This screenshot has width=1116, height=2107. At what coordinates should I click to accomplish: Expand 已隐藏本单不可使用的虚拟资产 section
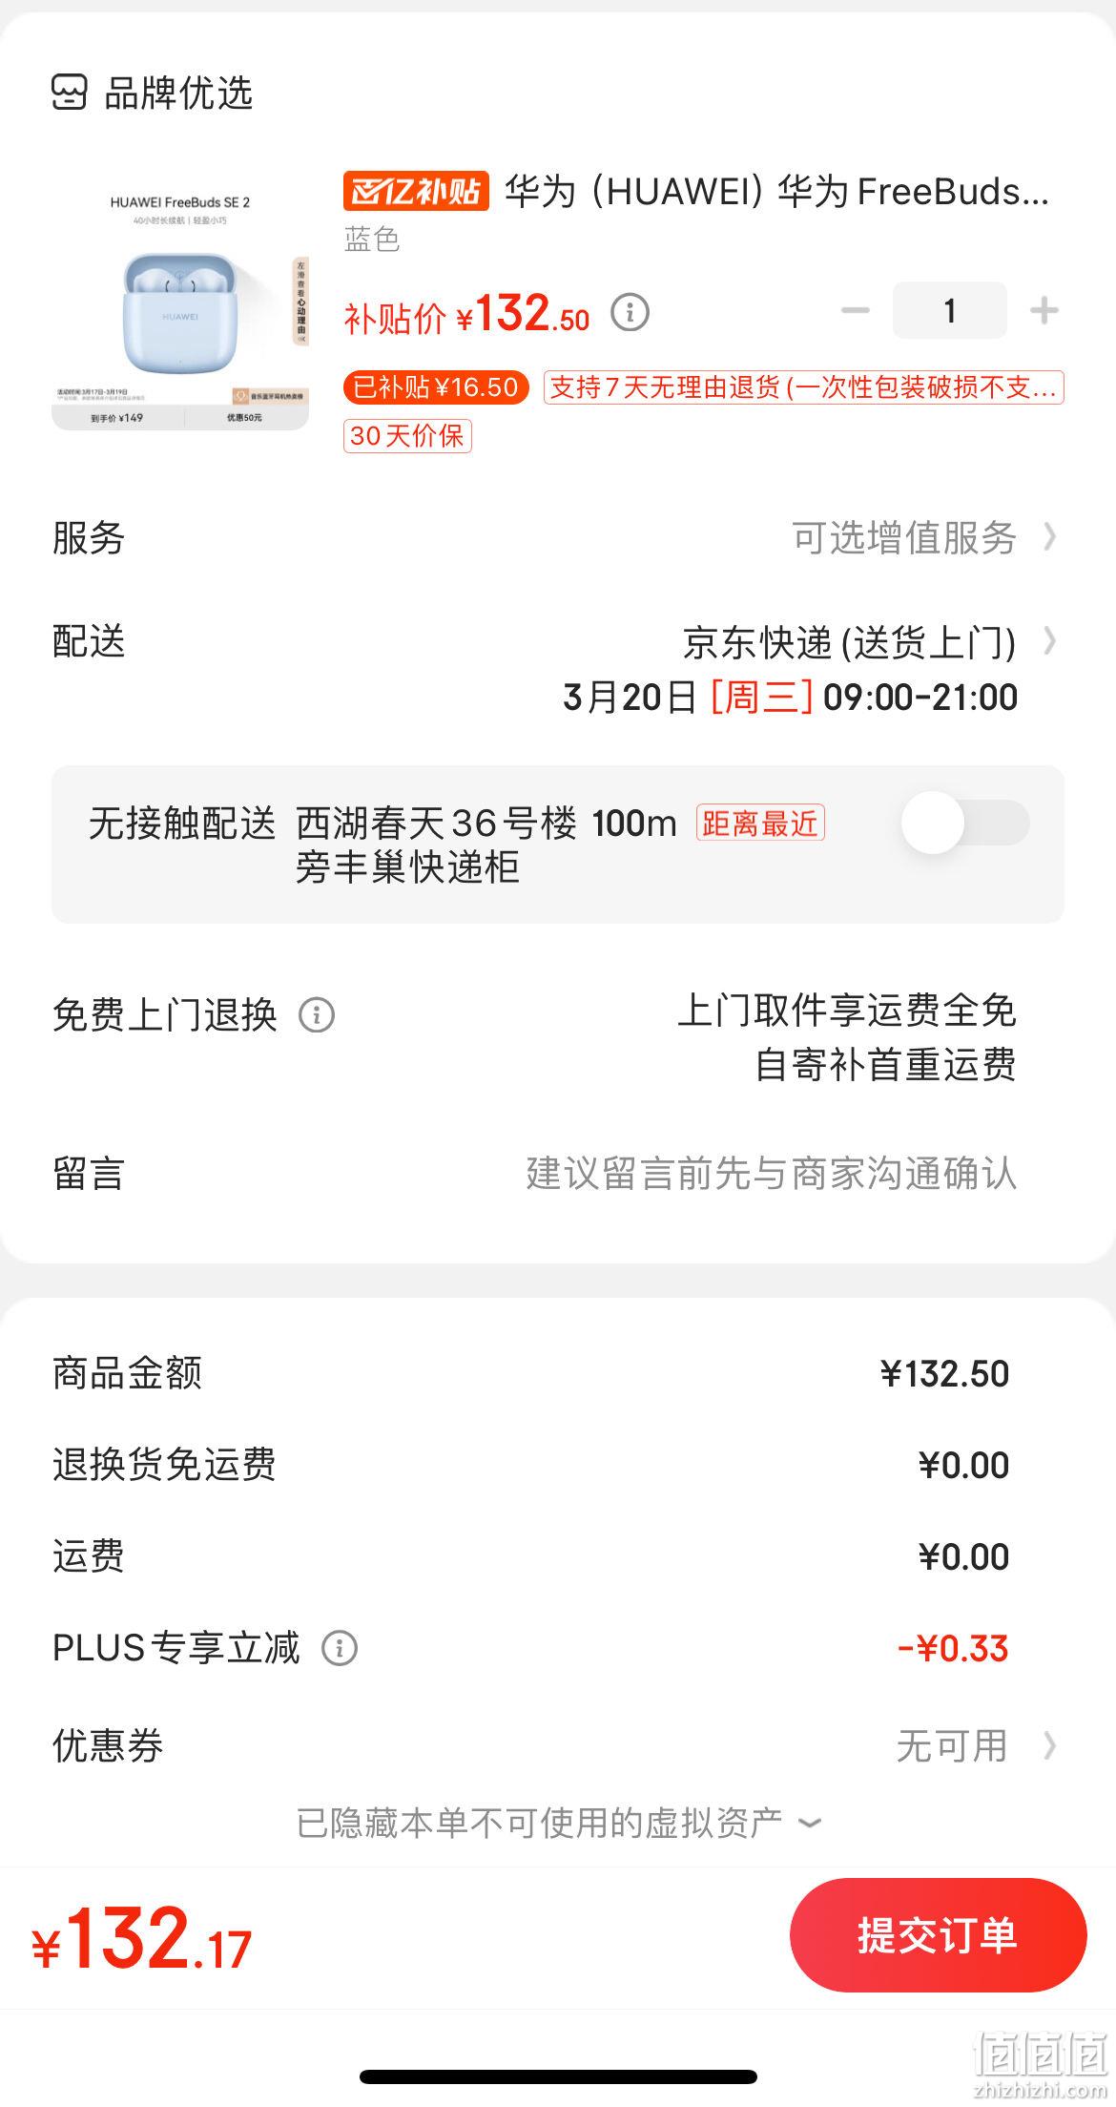558,1823
